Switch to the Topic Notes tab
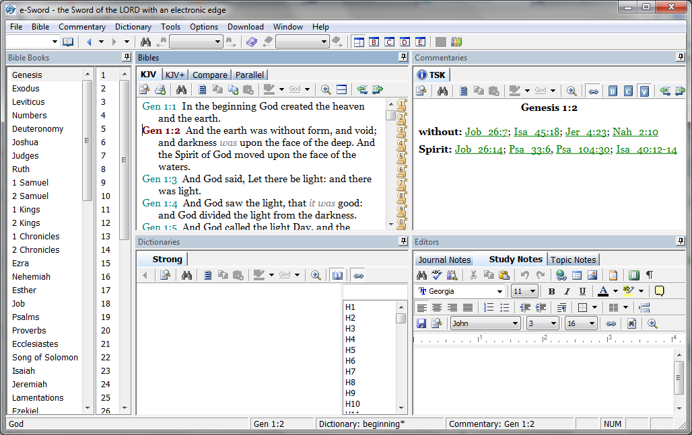Screen dimensions: 692x435 click(573, 260)
